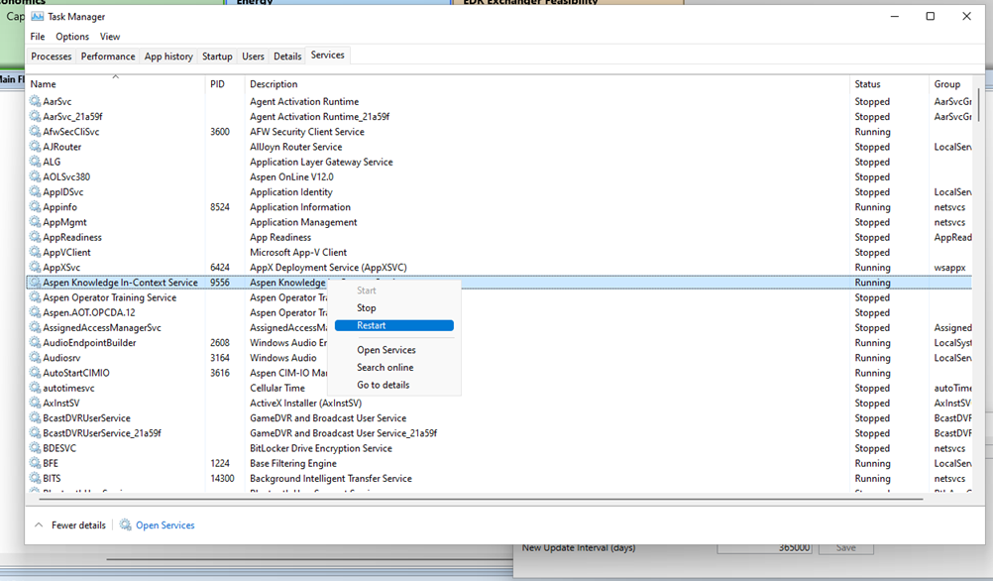Screen dimensions: 993x581
Task: Click the service icon for AppIDSvc
Action: (x=35, y=191)
